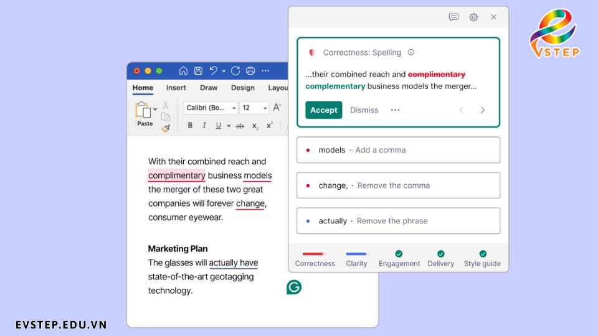Open the font size 12 dropdown
This screenshot has height=336, width=598.
click(x=254, y=108)
